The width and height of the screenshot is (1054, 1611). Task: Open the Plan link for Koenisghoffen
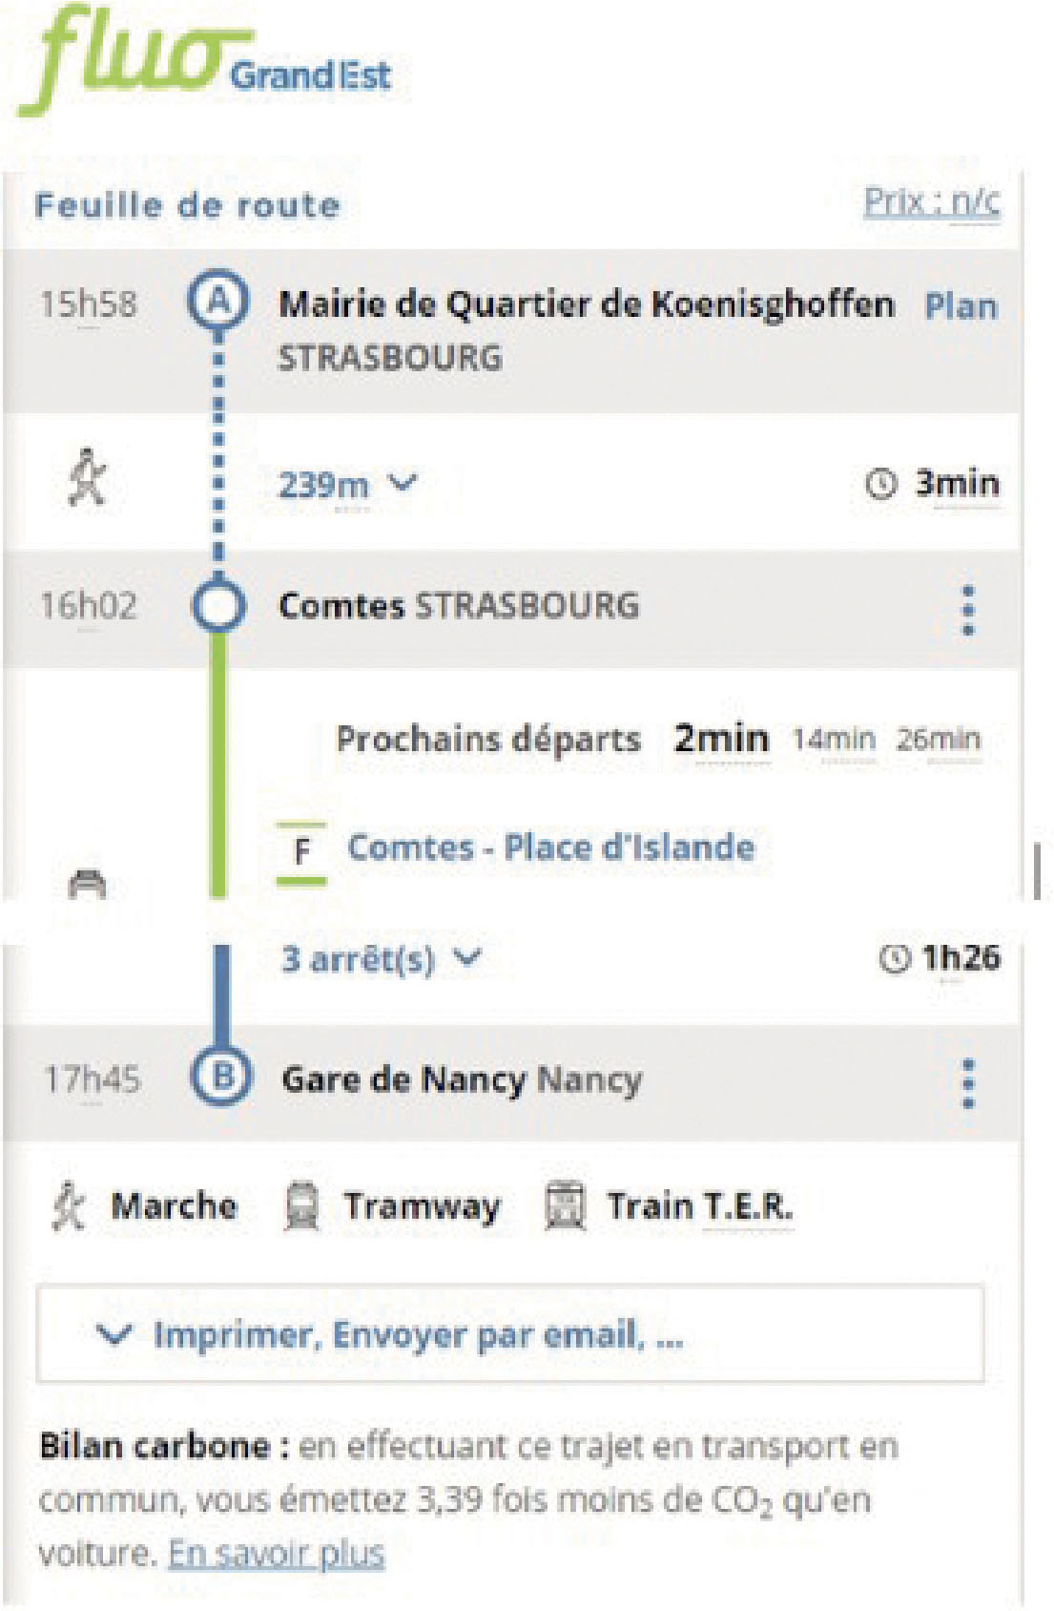[x=961, y=306]
